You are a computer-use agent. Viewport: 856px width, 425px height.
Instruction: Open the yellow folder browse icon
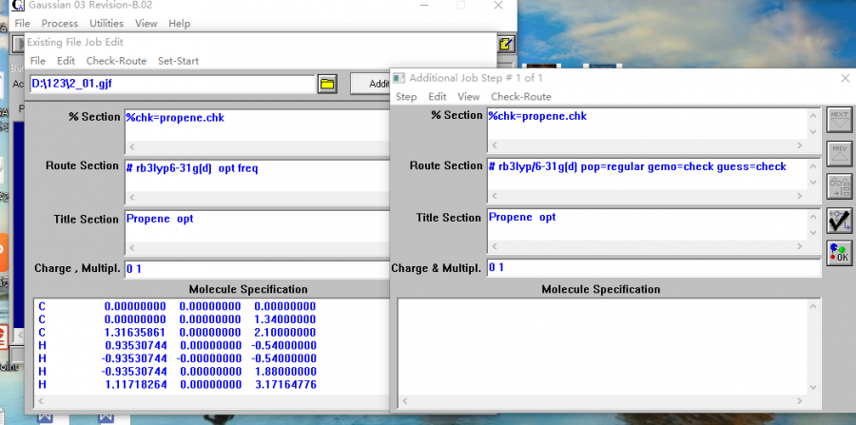(327, 84)
